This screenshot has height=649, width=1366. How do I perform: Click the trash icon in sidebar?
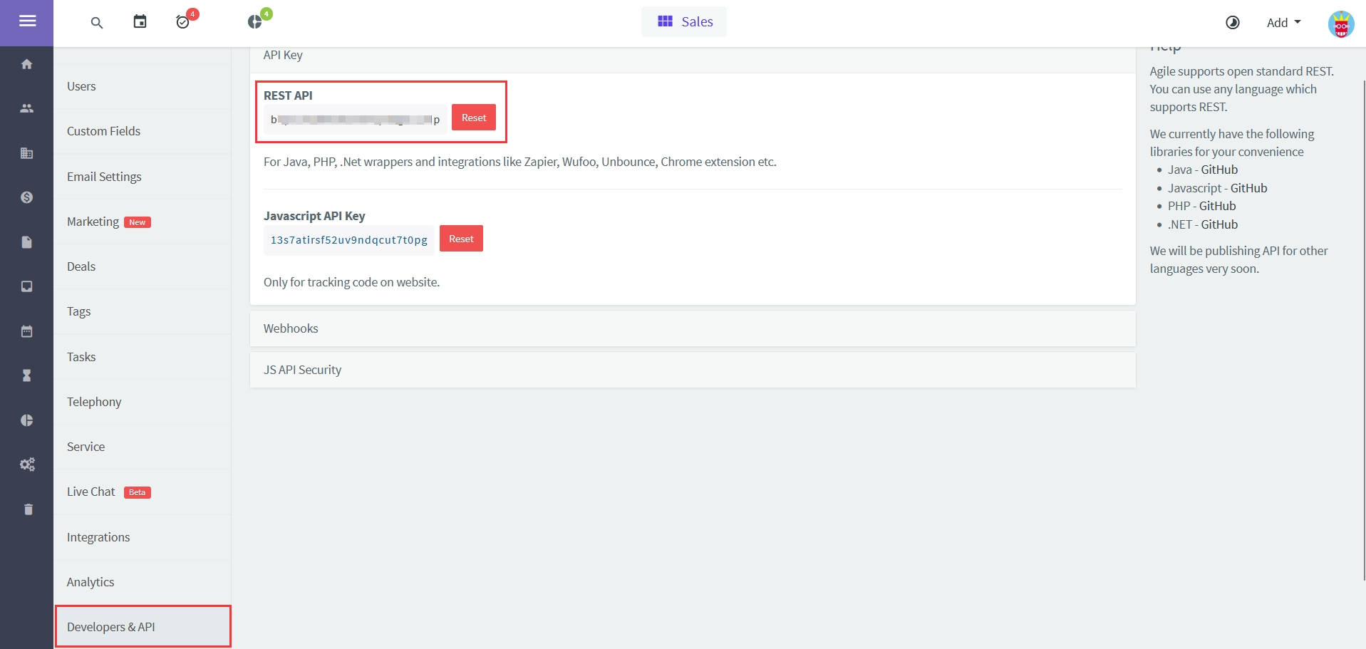tap(28, 509)
